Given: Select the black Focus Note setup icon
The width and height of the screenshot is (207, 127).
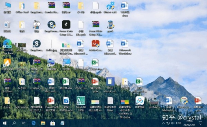Looking at the screenshot, I should (66, 24).
